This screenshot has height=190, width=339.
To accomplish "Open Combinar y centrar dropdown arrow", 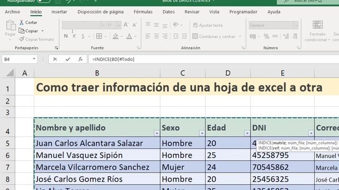I will click(240, 36).
